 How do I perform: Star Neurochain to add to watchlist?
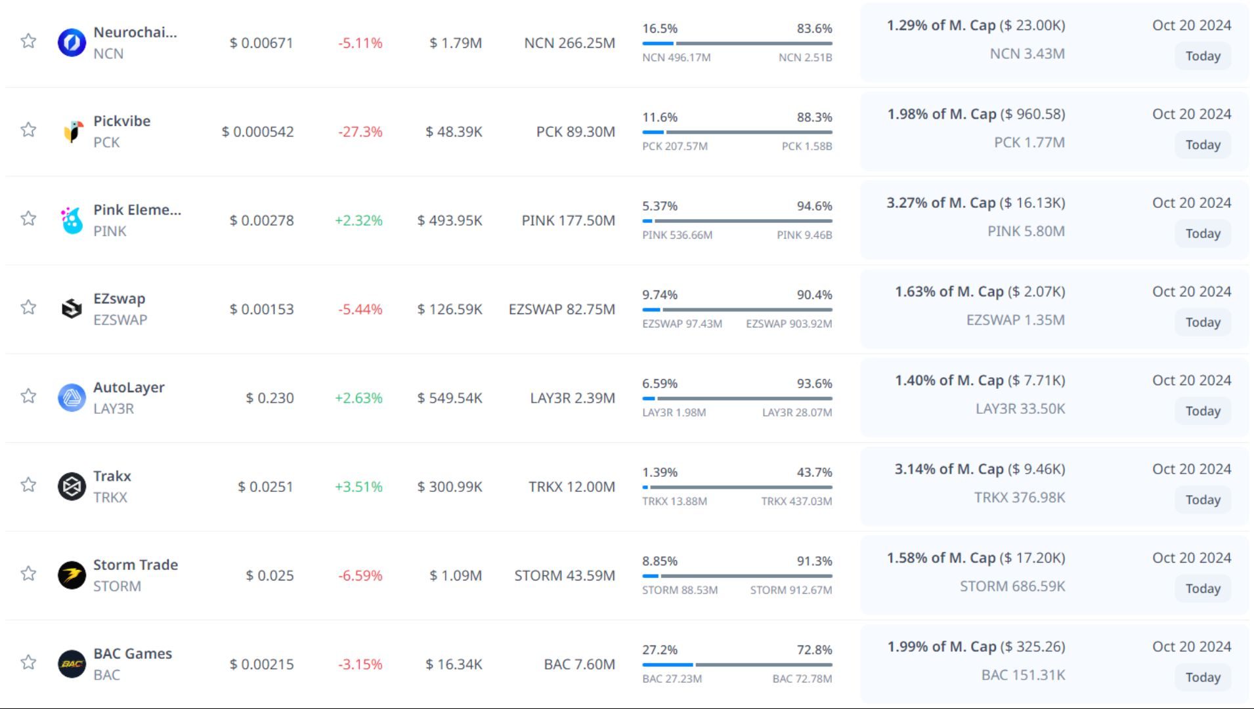pos(28,41)
